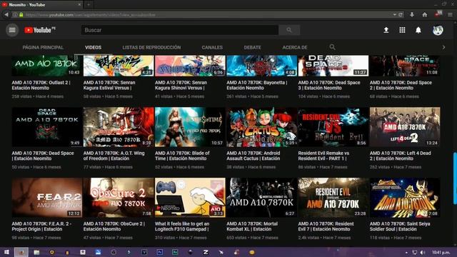Play the Senran Kagura Estival Versus thumbnail

click(119, 66)
